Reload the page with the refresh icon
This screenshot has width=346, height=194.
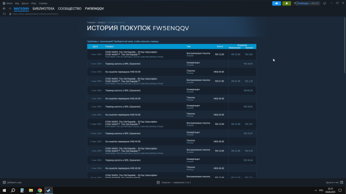(4, 14)
